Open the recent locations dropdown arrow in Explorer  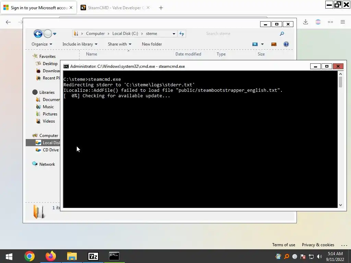(x=55, y=34)
